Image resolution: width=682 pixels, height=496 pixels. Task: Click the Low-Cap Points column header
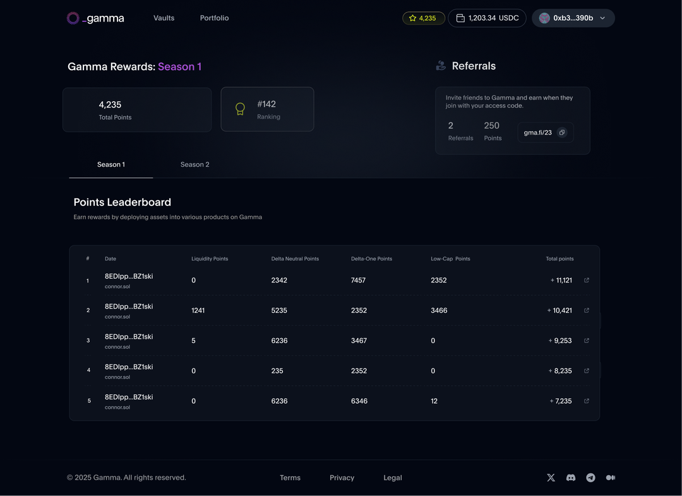(450, 258)
